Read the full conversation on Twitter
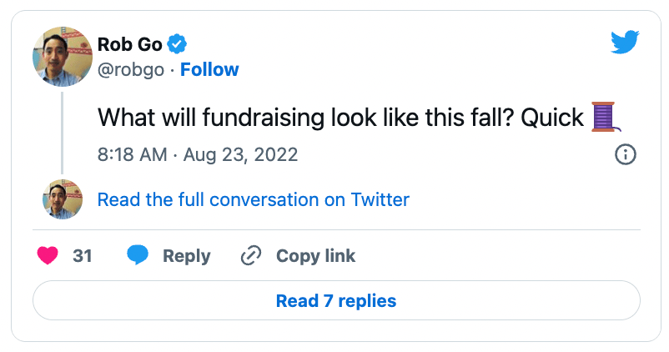 click(x=254, y=199)
